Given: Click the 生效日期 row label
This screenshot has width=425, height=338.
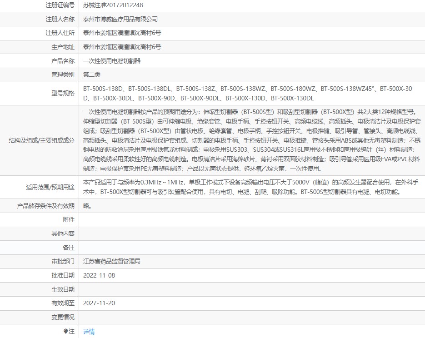Looking at the screenshot, I should pos(63,289).
